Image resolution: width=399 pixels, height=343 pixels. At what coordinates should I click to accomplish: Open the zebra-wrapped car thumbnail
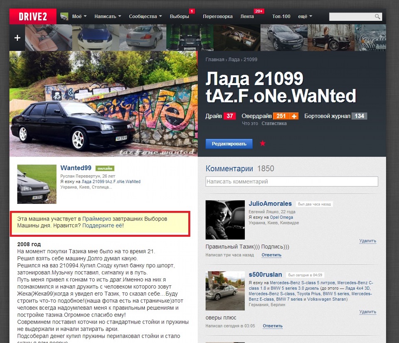point(370,38)
